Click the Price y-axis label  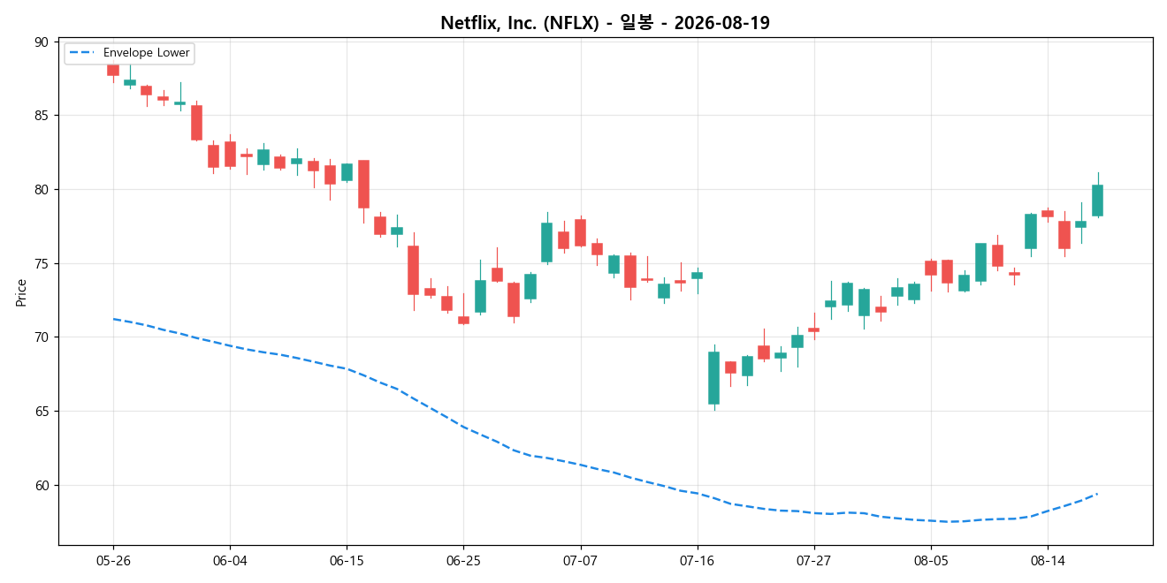[21, 291]
